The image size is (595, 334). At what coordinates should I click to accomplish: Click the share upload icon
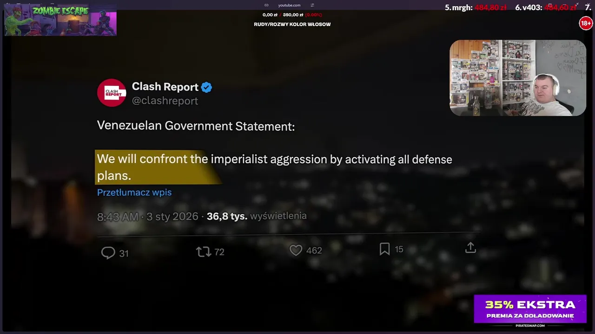click(x=470, y=248)
